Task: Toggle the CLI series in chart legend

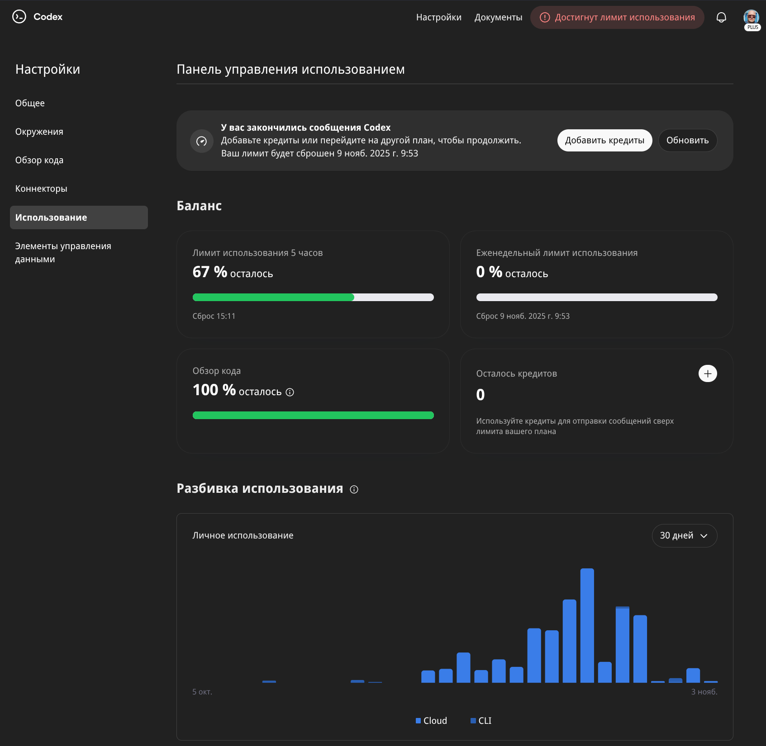Action: pos(481,721)
